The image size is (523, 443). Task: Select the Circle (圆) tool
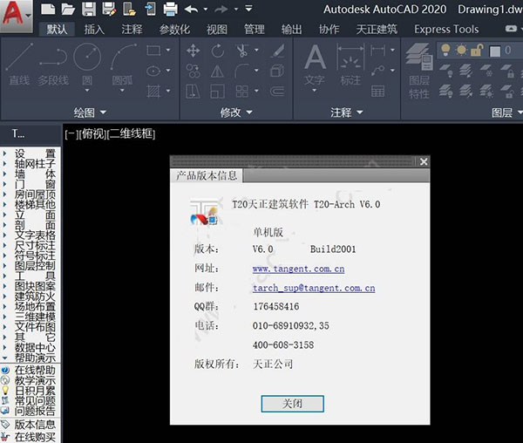[x=87, y=65]
